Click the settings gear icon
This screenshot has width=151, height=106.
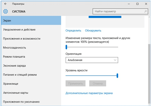click(x=5, y=11)
